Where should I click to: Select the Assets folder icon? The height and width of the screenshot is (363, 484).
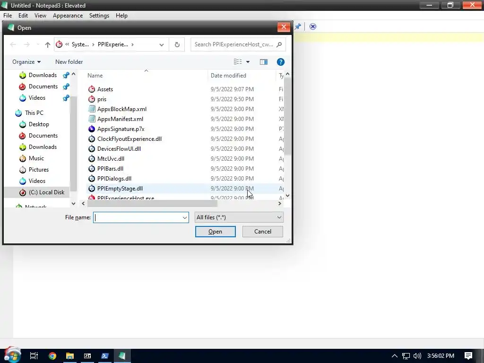92,89
